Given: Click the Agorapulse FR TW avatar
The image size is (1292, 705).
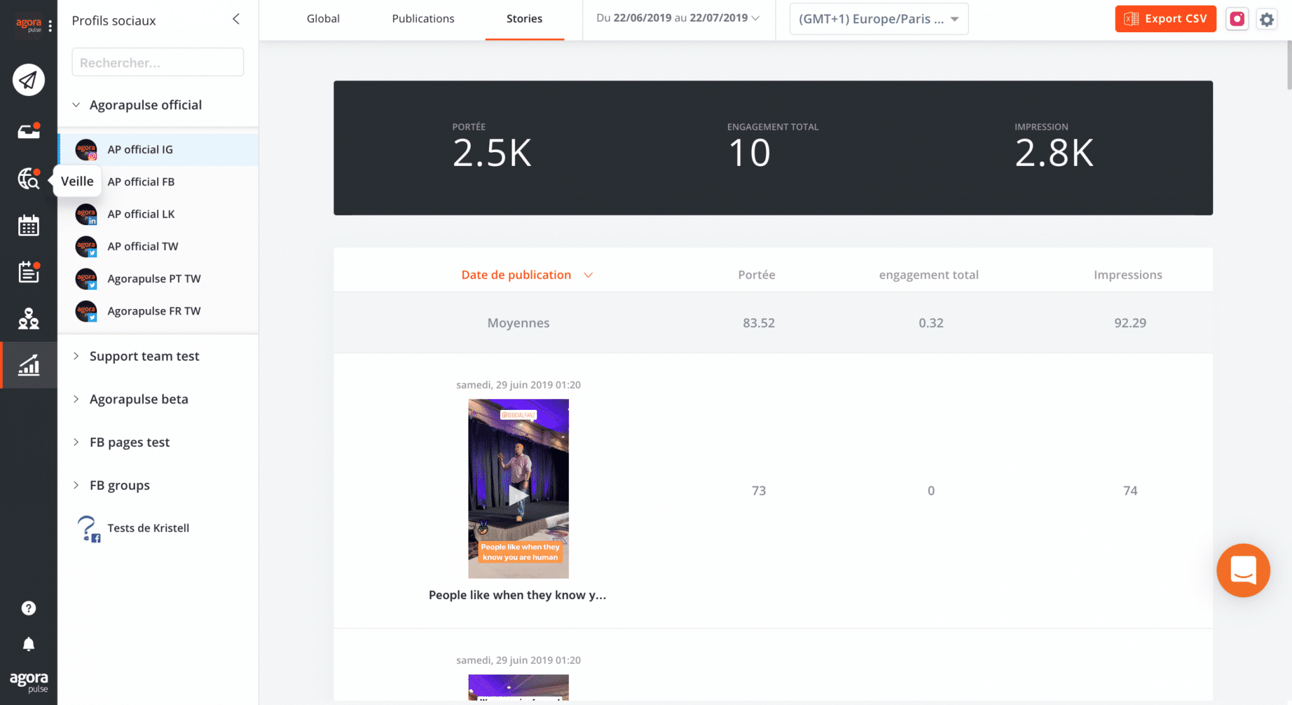Looking at the screenshot, I should coord(86,310).
